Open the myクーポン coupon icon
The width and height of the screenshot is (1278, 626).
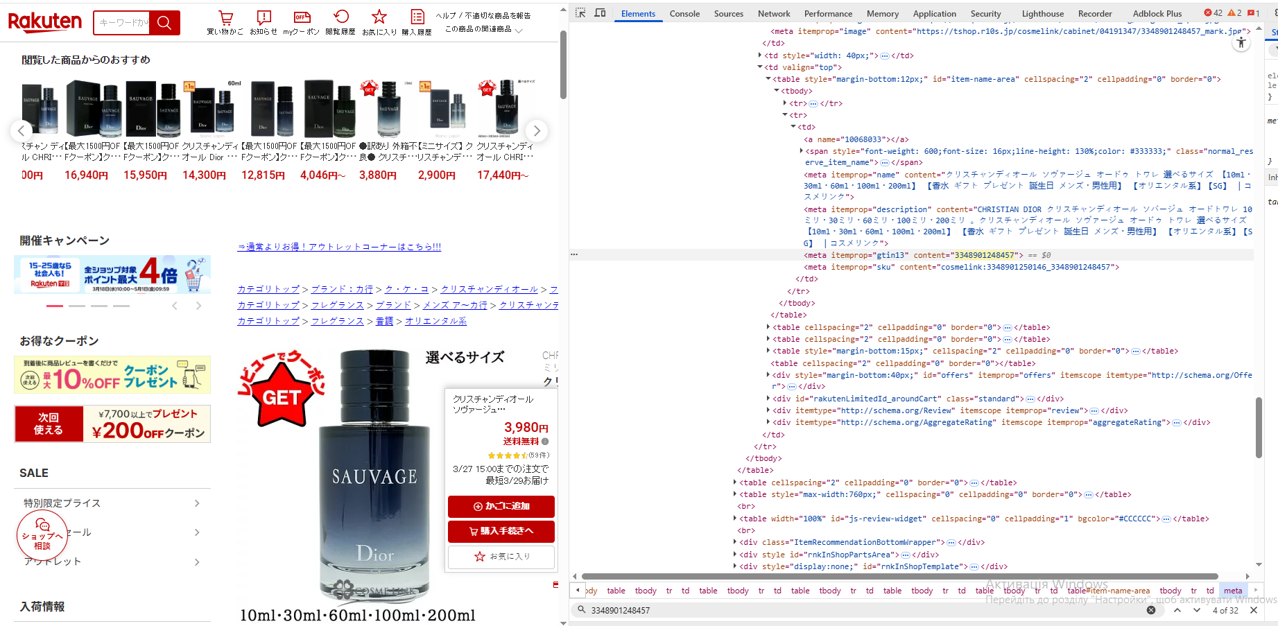(302, 22)
